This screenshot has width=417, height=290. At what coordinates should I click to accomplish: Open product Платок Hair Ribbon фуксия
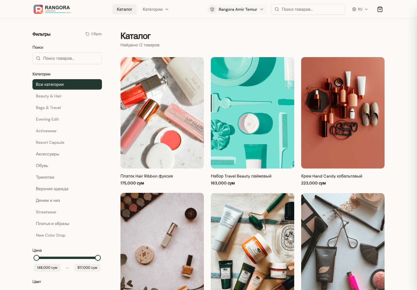point(147,176)
